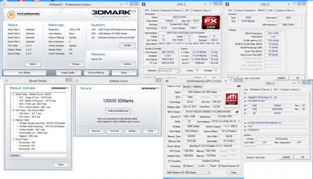Click the Texture Filtering... button
The image size is (313, 179).
[x=97, y=73]
